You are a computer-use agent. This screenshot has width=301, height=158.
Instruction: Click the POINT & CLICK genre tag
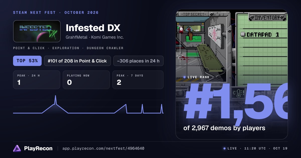29,48
